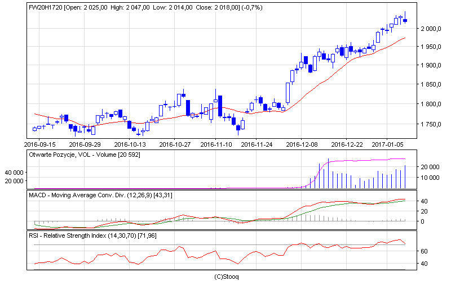This screenshot has width=451, height=281.
Task: Click the 2016-09-15 date axis label
Action: (x=39, y=144)
